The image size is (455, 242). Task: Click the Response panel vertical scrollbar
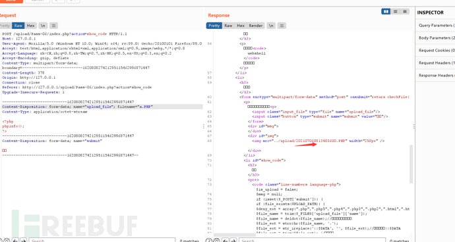(x=411, y=164)
